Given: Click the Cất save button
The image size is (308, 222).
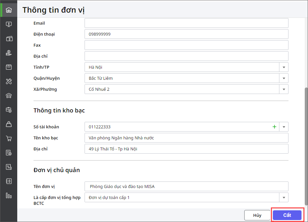Looking at the screenshot, I should [x=287, y=215].
